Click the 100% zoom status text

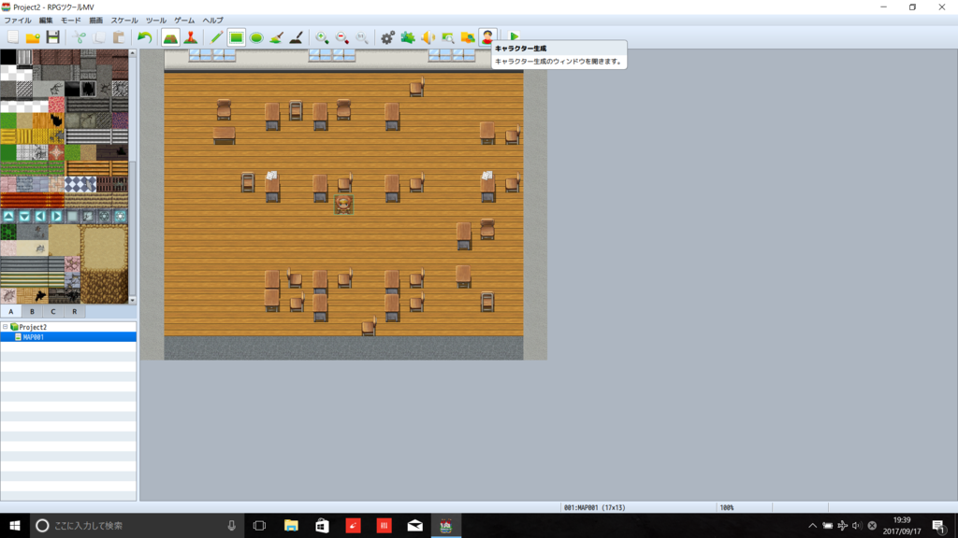tap(726, 507)
